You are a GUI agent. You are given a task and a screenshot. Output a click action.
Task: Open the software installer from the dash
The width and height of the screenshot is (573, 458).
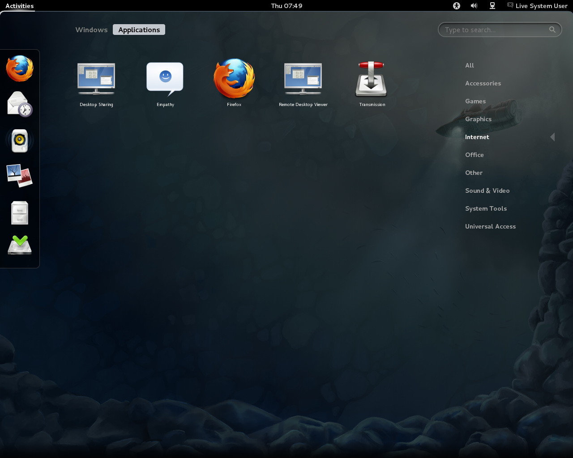tap(19, 246)
